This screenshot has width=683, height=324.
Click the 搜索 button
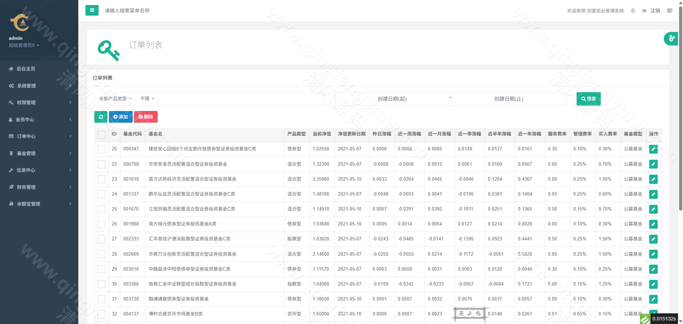coord(588,99)
